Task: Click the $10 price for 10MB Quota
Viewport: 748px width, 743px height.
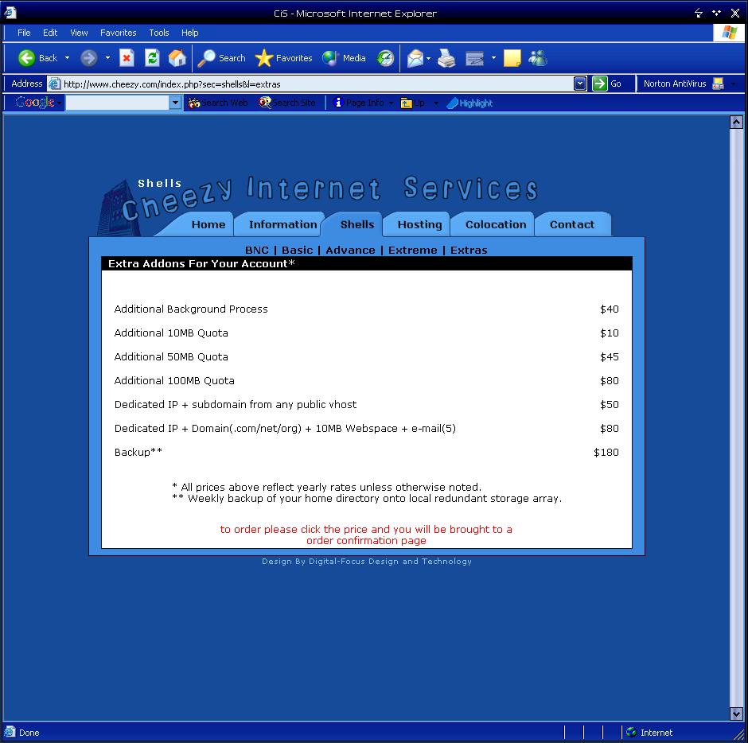Action: click(x=610, y=333)
